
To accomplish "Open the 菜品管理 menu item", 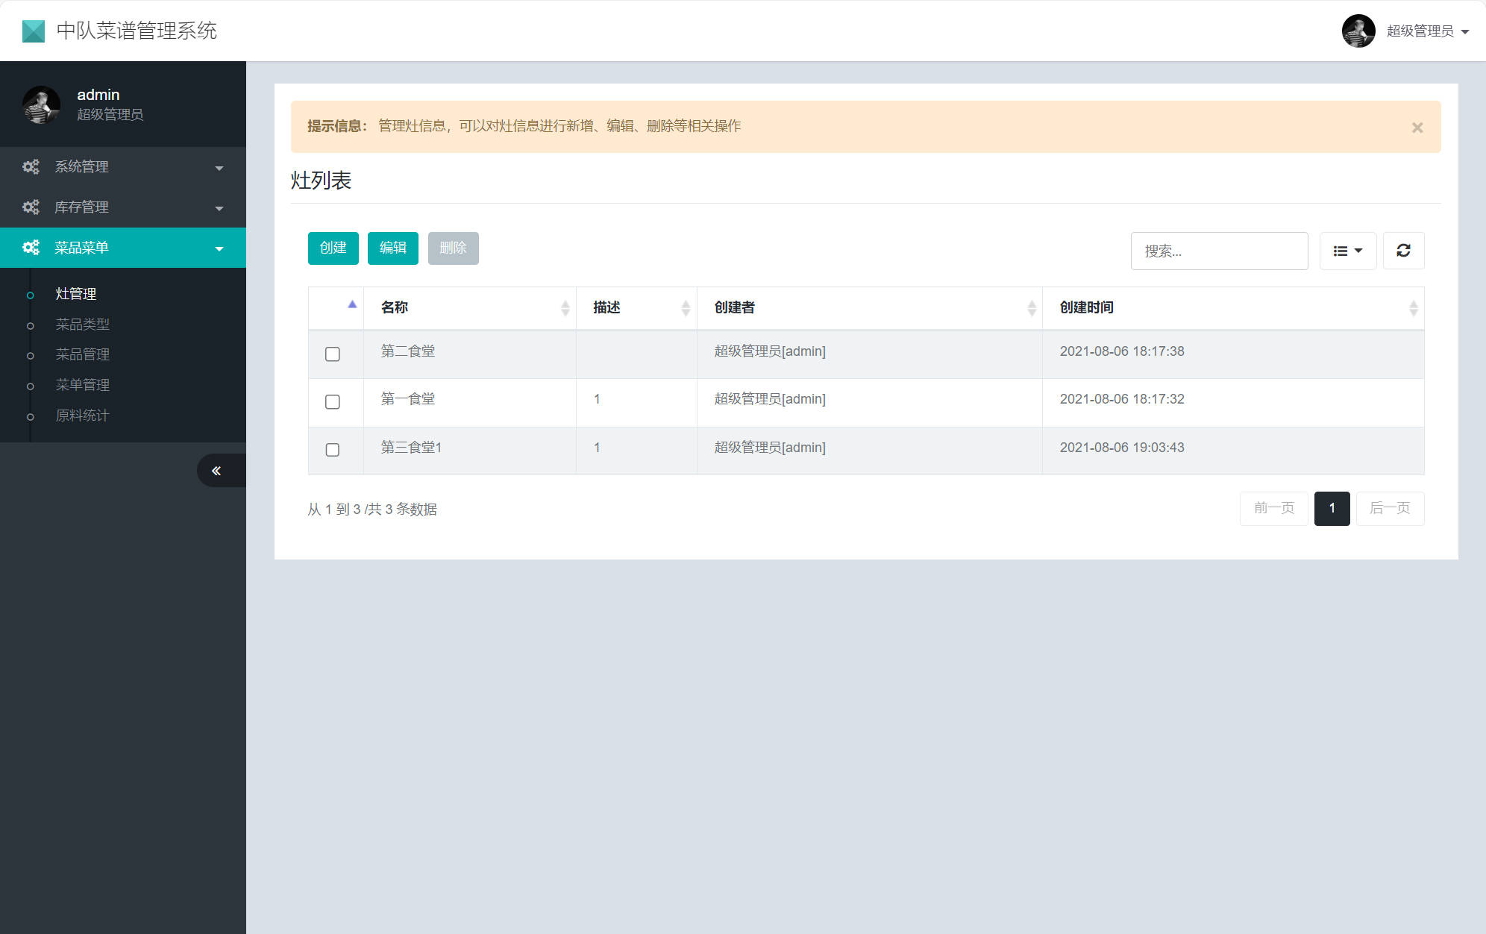I will tap(82, 354).
